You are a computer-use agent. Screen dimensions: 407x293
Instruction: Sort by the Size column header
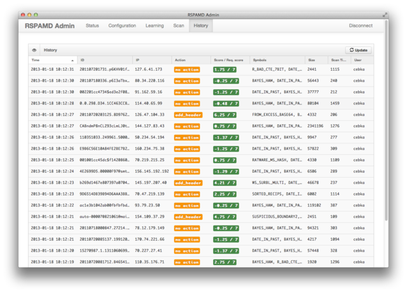pos(317,60)
